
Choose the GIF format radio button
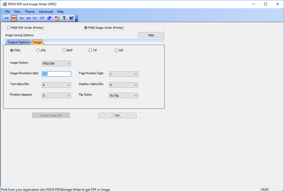[x=119, y=50]
